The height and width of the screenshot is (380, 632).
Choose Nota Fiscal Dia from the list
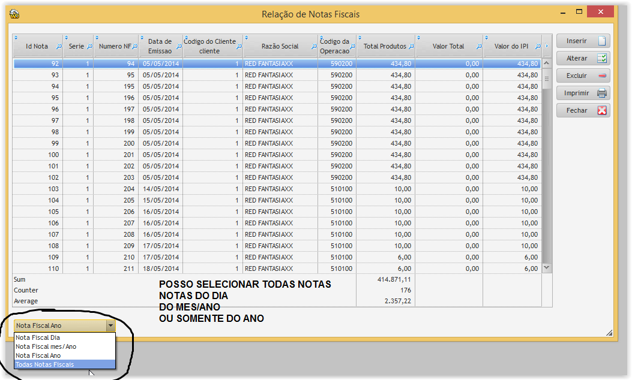tap(64, 337)
